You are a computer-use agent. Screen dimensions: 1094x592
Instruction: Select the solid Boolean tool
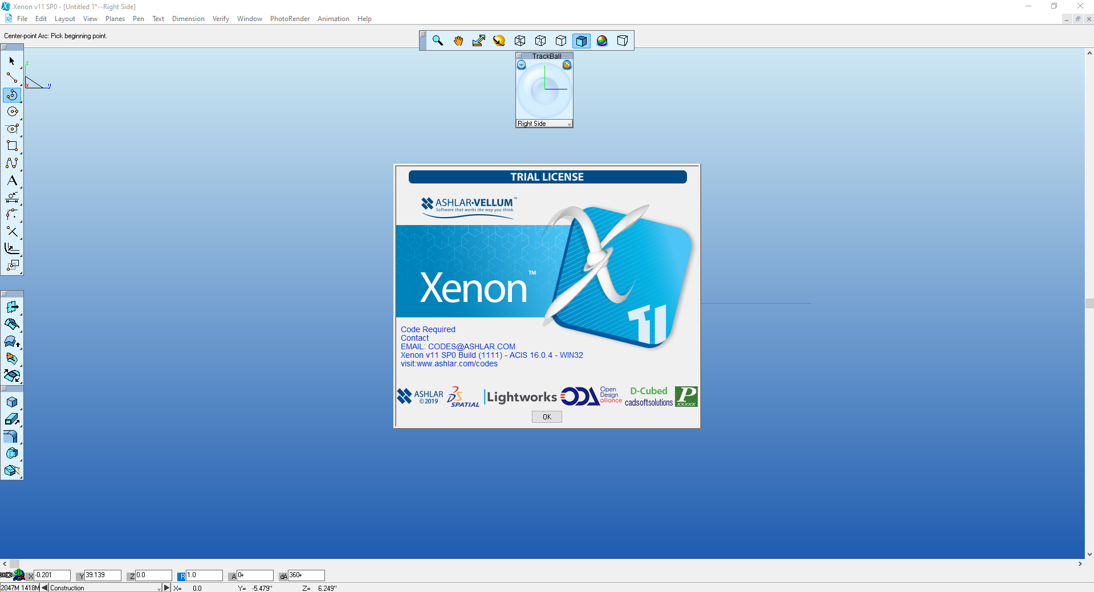[x=12, y=454]
